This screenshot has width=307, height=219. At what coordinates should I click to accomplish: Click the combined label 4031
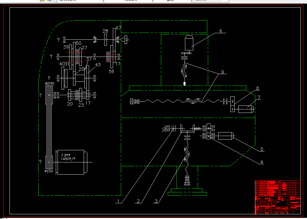(x=64, y=64)
